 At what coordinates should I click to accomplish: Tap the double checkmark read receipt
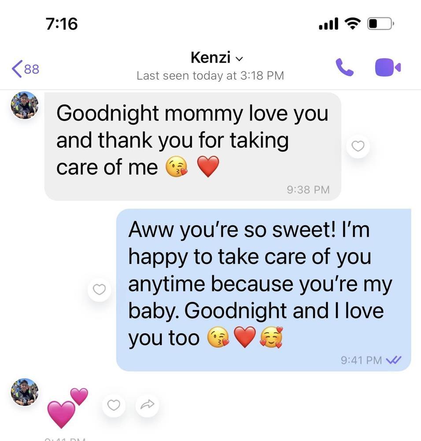coord(394,360)
